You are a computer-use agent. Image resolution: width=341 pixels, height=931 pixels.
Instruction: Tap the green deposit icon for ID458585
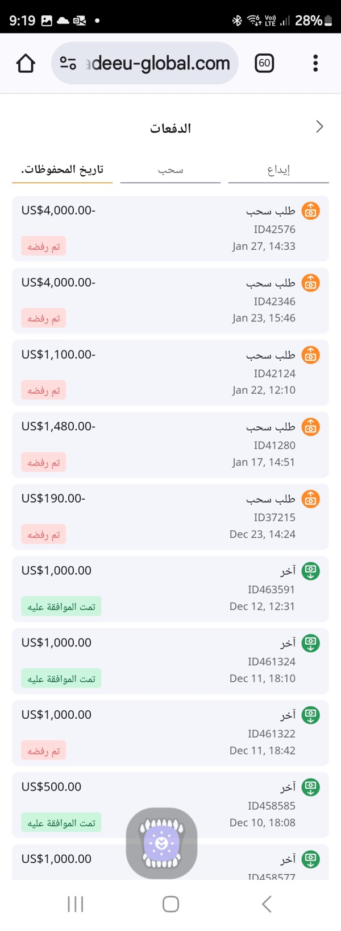coord(310,787)
